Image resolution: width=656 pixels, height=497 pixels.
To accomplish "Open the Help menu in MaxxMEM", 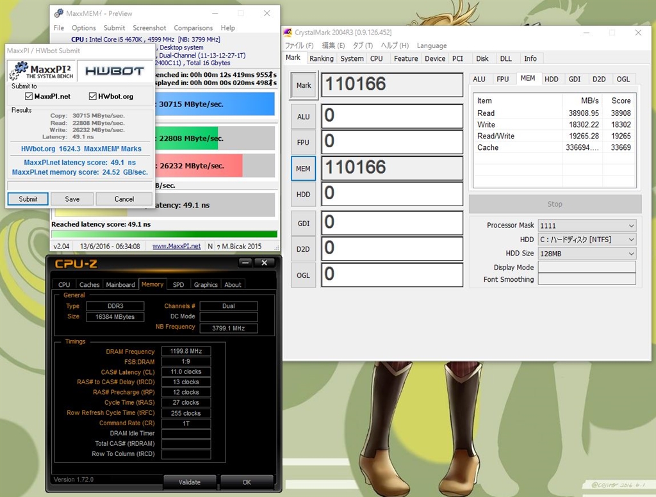I will tap(228, 28).
